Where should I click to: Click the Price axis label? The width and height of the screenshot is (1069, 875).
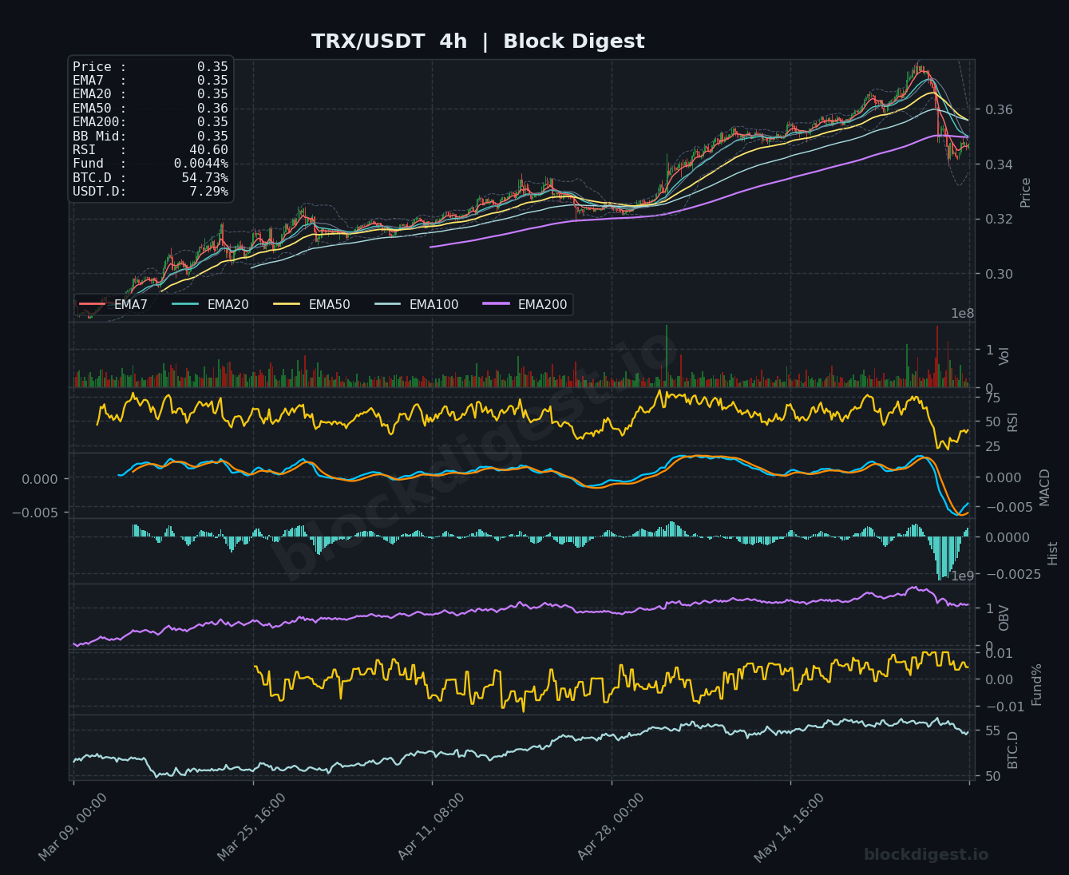pyautogui.click(x=1026, y=192)
